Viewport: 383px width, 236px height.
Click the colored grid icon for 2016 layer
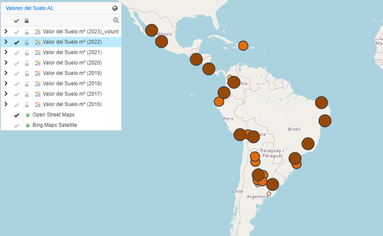click(38, 104)
